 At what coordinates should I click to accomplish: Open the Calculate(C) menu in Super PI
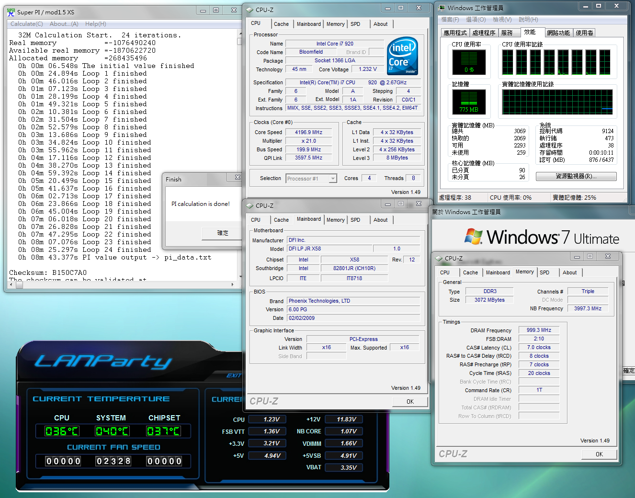(27, 24)
